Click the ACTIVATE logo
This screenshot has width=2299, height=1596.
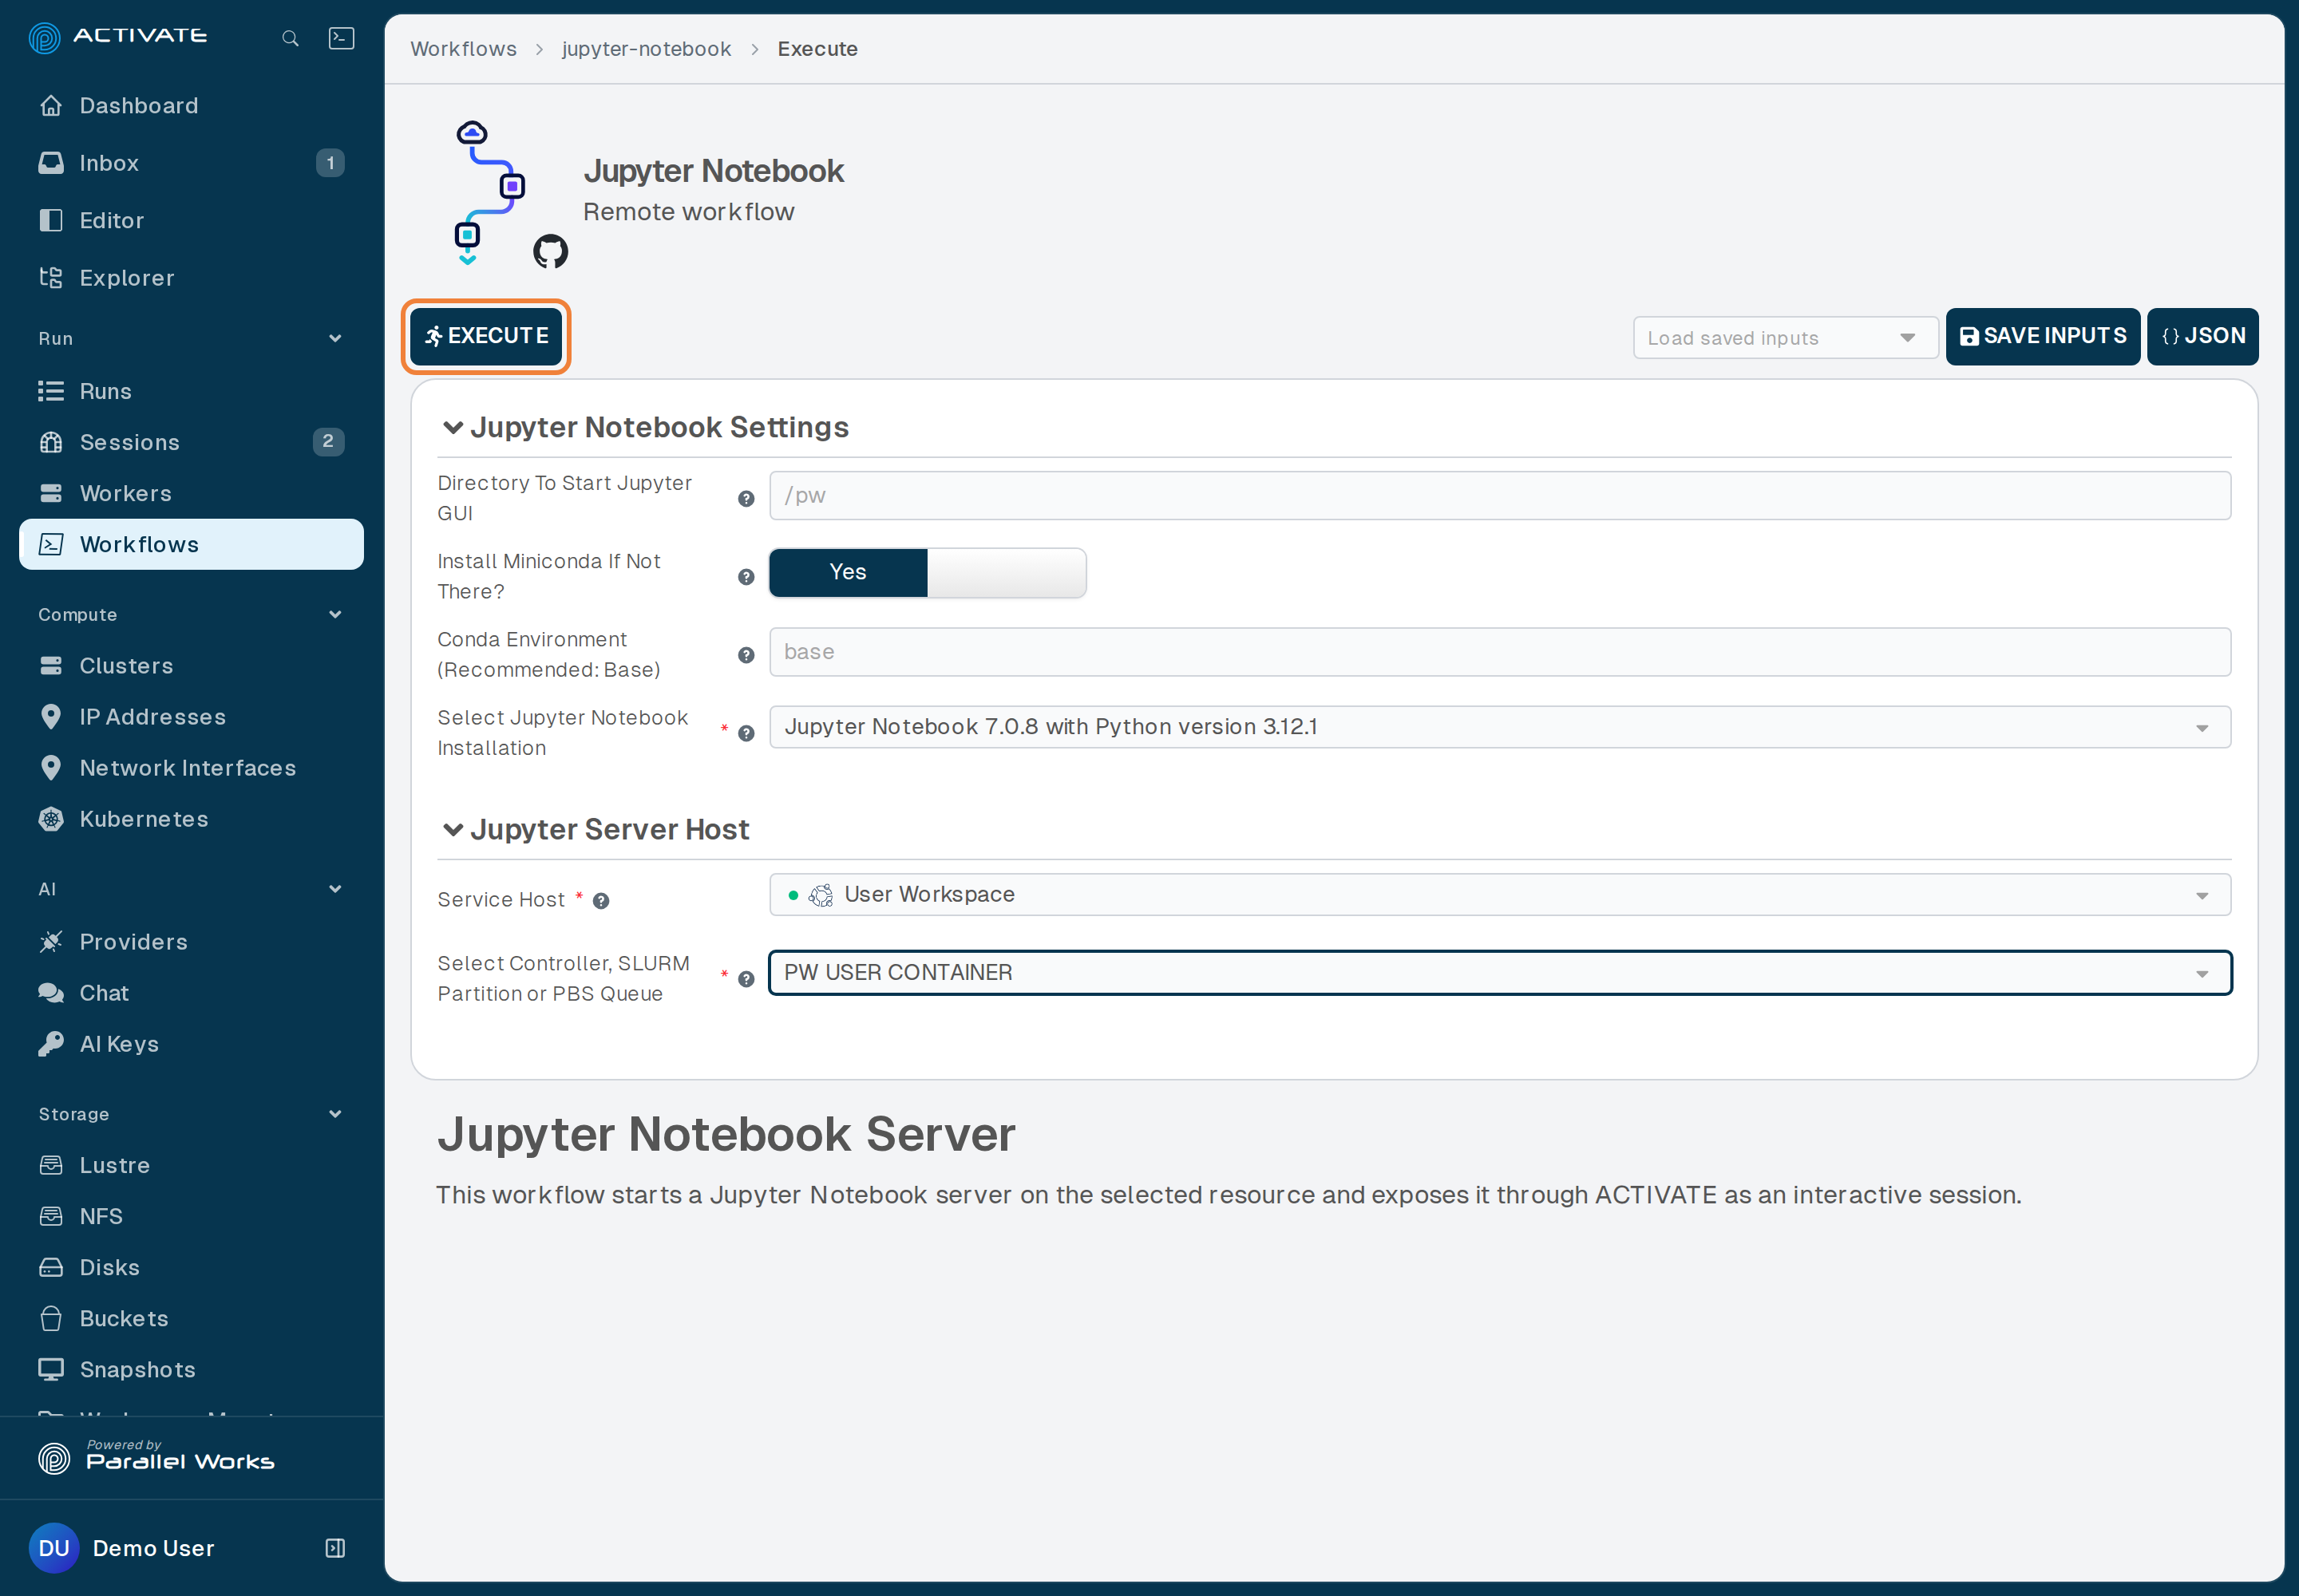pyautogui.click(x=118, y=37)
